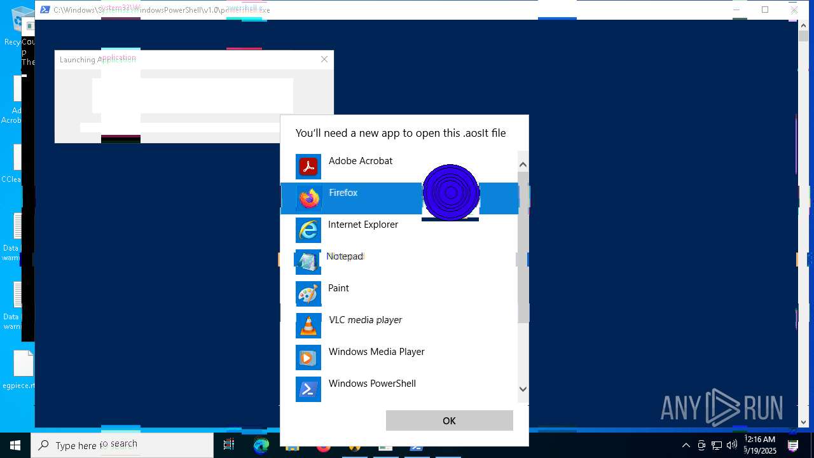The width and height of the screenshot is (814, 458).
Task: Click the app list scroll down arrow
Action: click(x=523, y=389)
